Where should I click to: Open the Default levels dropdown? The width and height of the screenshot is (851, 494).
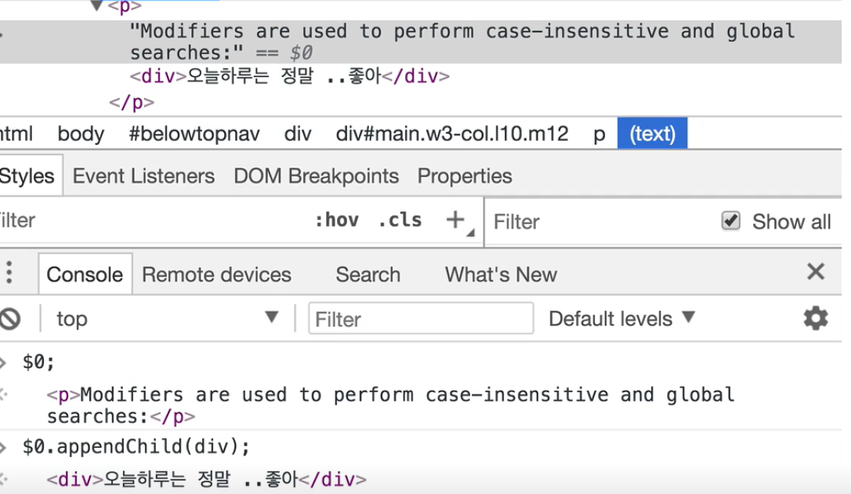621,319
